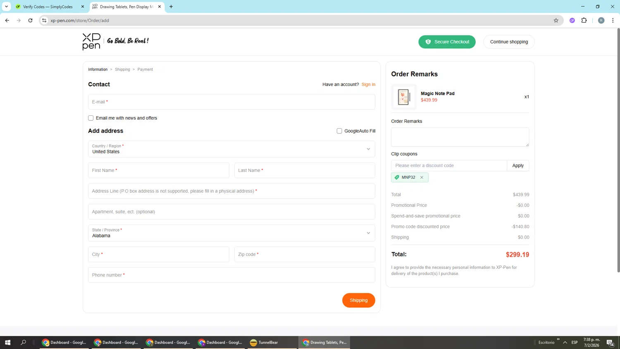Open the first Dashboard Chrome taskbar window
This screenshot has height=349, width=620.
(x=64, y=342)
